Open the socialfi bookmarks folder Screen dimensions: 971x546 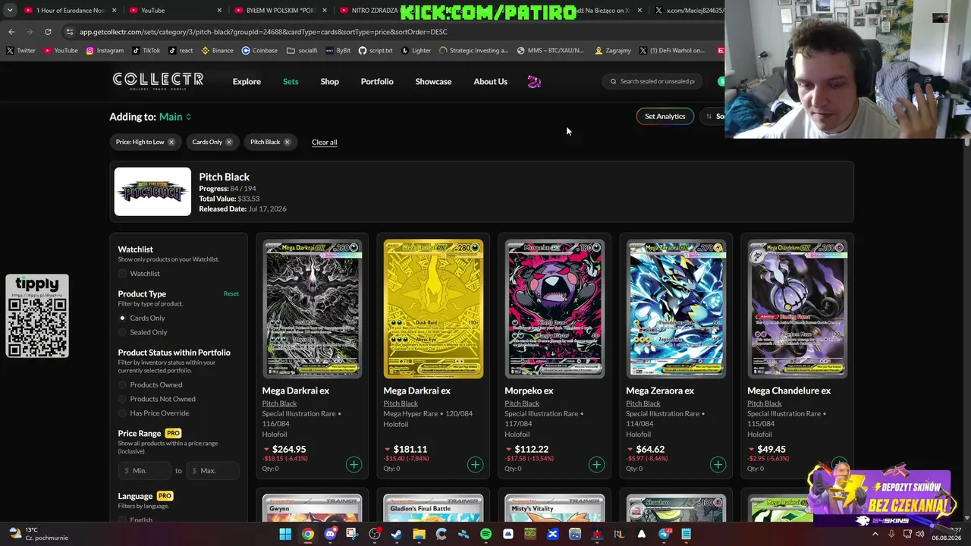tap(302, 51)
